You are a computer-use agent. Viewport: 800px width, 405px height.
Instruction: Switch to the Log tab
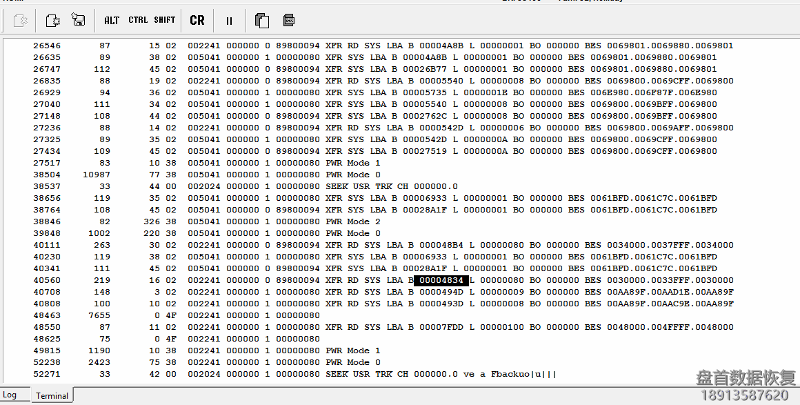tap(10, 395)
